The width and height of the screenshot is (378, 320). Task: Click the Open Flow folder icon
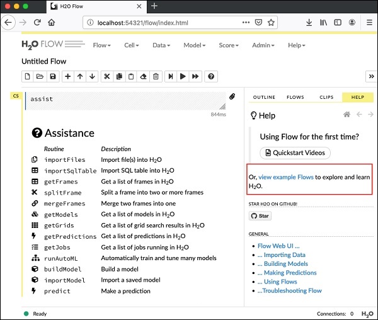40,76
